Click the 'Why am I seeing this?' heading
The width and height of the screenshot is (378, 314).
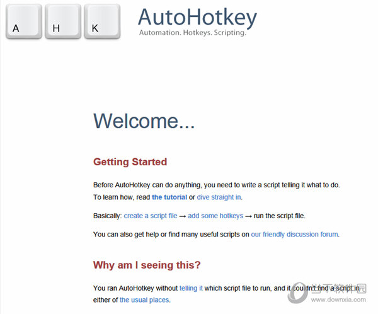point(147,265)
